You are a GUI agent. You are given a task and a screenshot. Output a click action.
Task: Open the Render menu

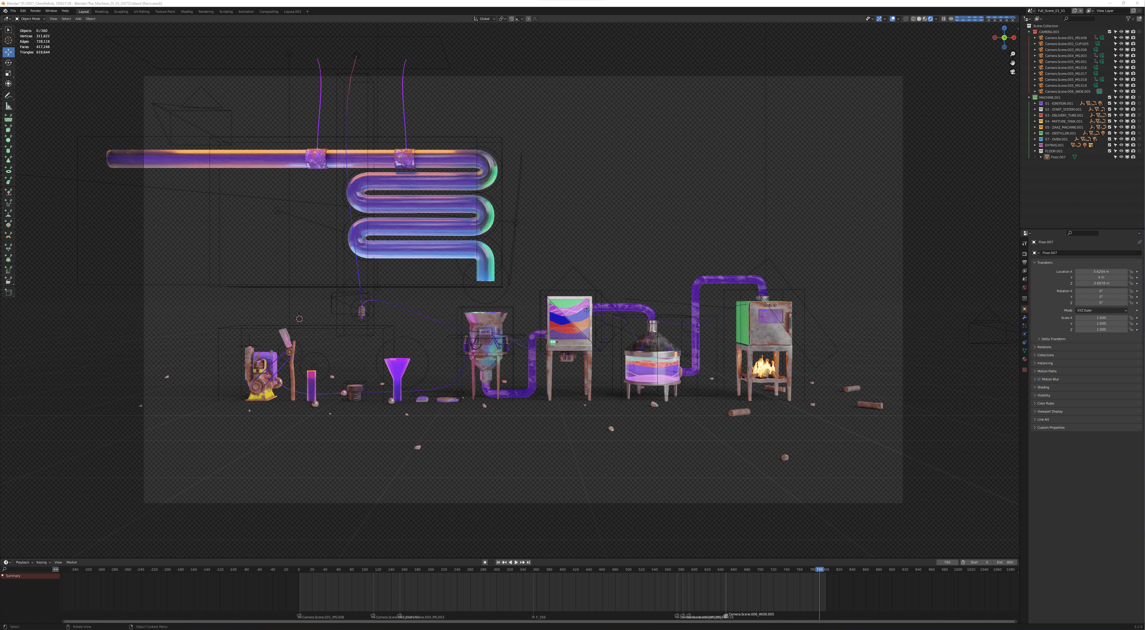35,11
